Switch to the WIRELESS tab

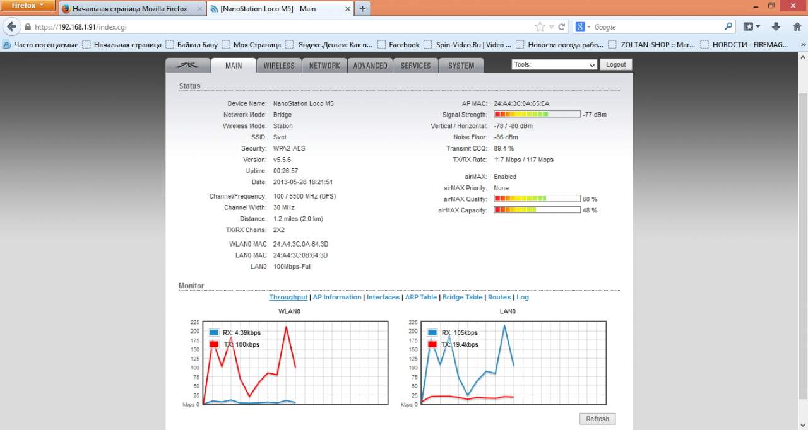click(x=279, y=65)
